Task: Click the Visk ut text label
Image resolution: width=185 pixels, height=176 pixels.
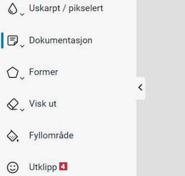Action: [43, 103]
